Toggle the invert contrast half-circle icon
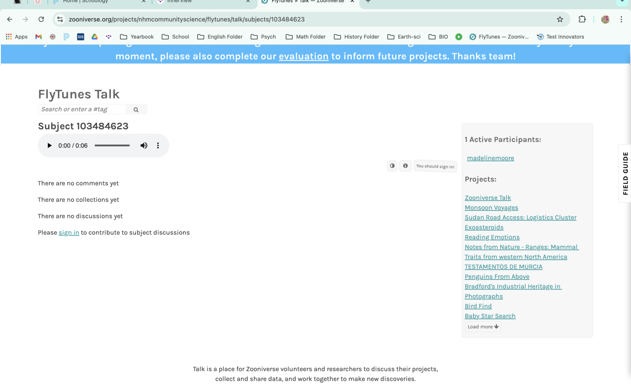Image resolution: width=631 pixels, height=386 pixels. [392, 166]
